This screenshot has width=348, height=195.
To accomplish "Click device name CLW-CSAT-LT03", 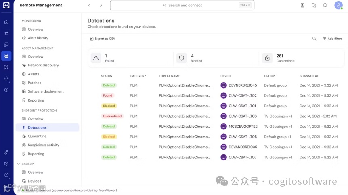I will click(243, 116).
